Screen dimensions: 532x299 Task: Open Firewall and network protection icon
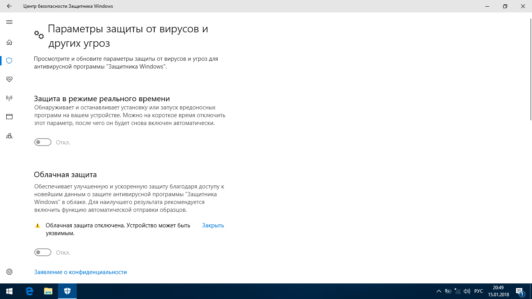click(x=9, y=98)
